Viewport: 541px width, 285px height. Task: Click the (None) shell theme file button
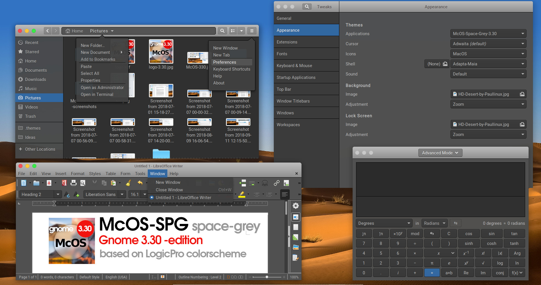[437, 64]
